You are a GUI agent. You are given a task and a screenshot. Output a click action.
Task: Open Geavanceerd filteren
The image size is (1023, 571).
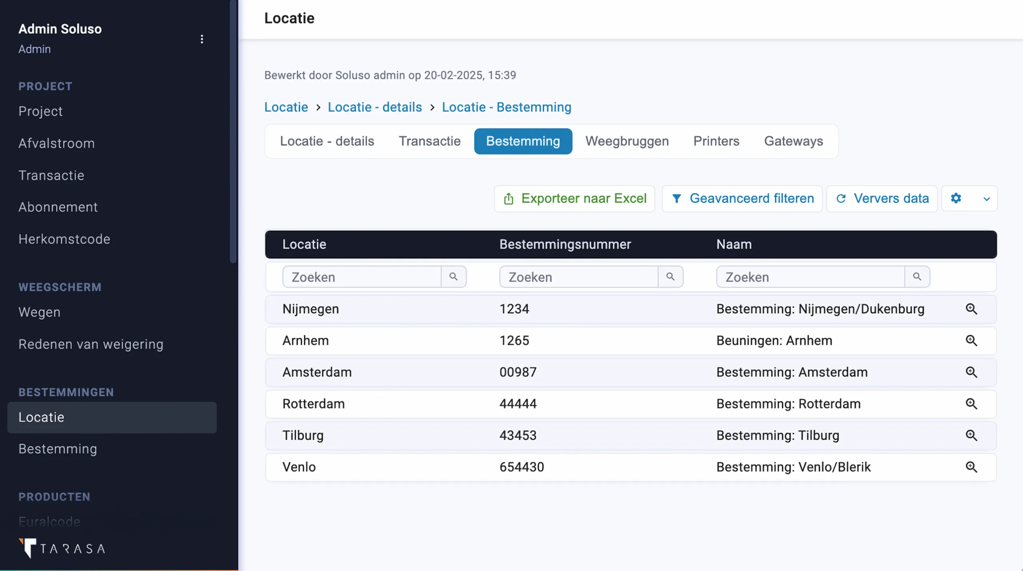[x=742, y=199]
